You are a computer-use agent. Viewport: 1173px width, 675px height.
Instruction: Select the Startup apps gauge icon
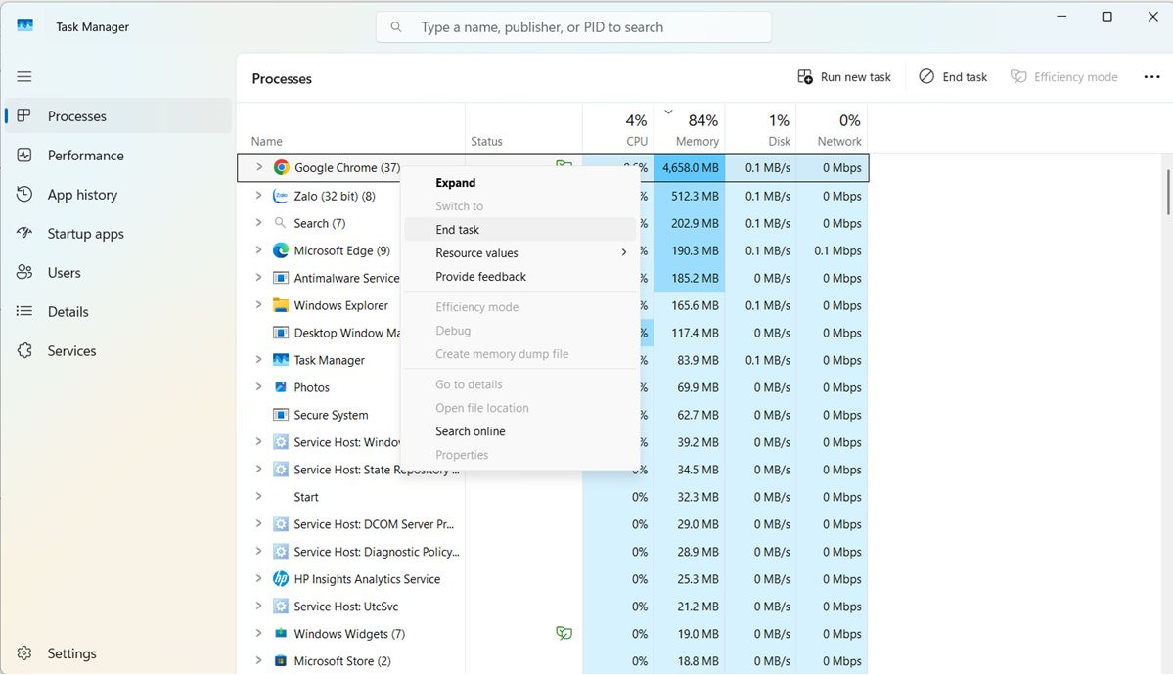click(x=23, y=233)
